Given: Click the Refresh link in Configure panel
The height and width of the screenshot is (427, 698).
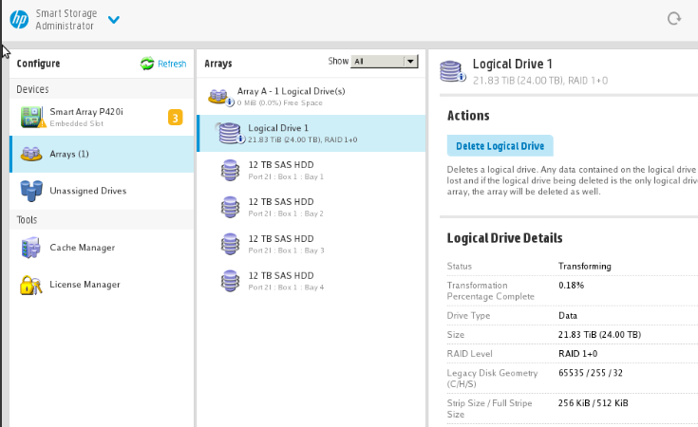Looking at the screenshot, I should coord(172,65).
